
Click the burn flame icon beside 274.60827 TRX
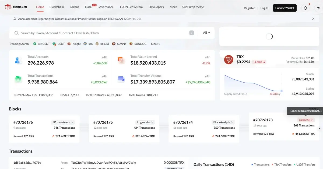click(x=213, y=136)
